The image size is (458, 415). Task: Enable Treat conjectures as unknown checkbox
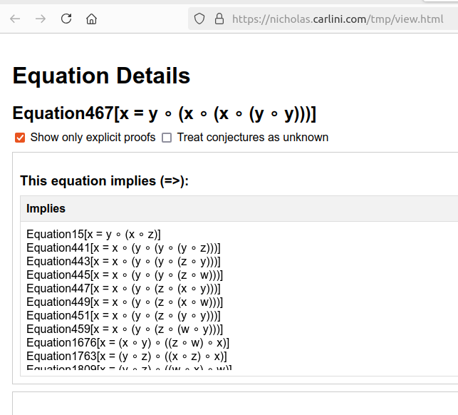point(167,138)
